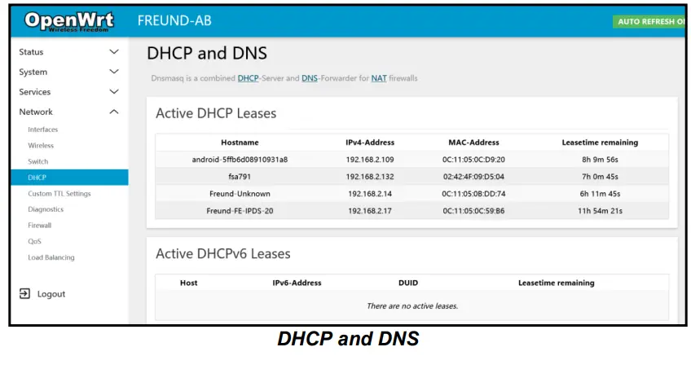
Task: Click the DUID column header
Action: [x=408, y=283]
